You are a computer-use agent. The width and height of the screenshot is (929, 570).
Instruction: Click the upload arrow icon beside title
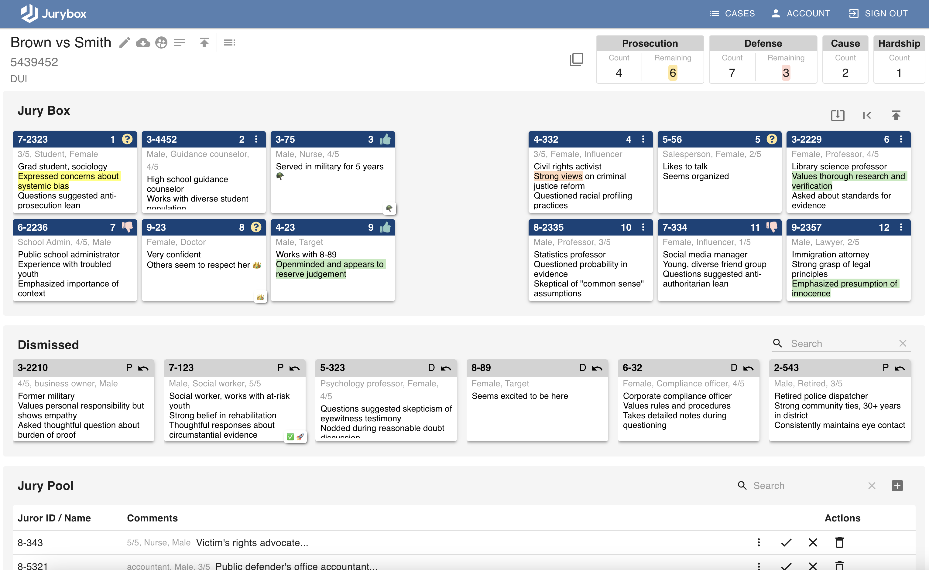click(x=204, y=42)
